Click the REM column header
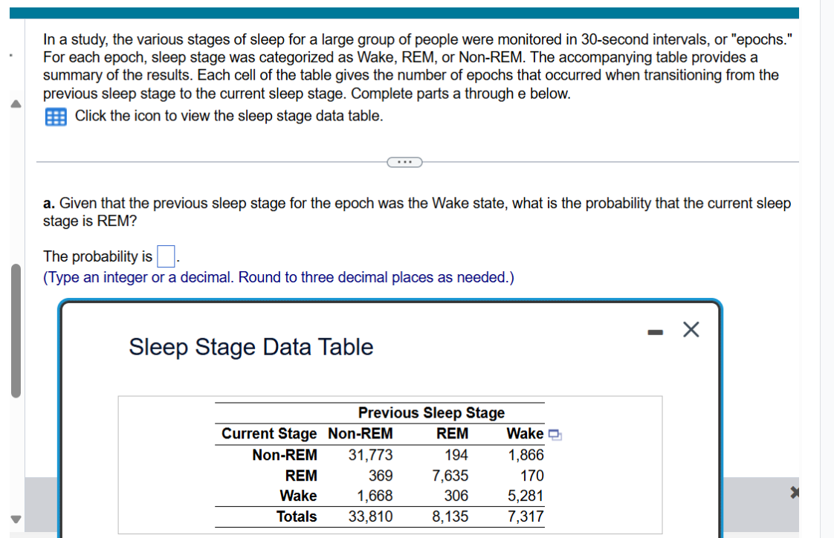Viewport: 834px width, 538px height. coord(452,433)
